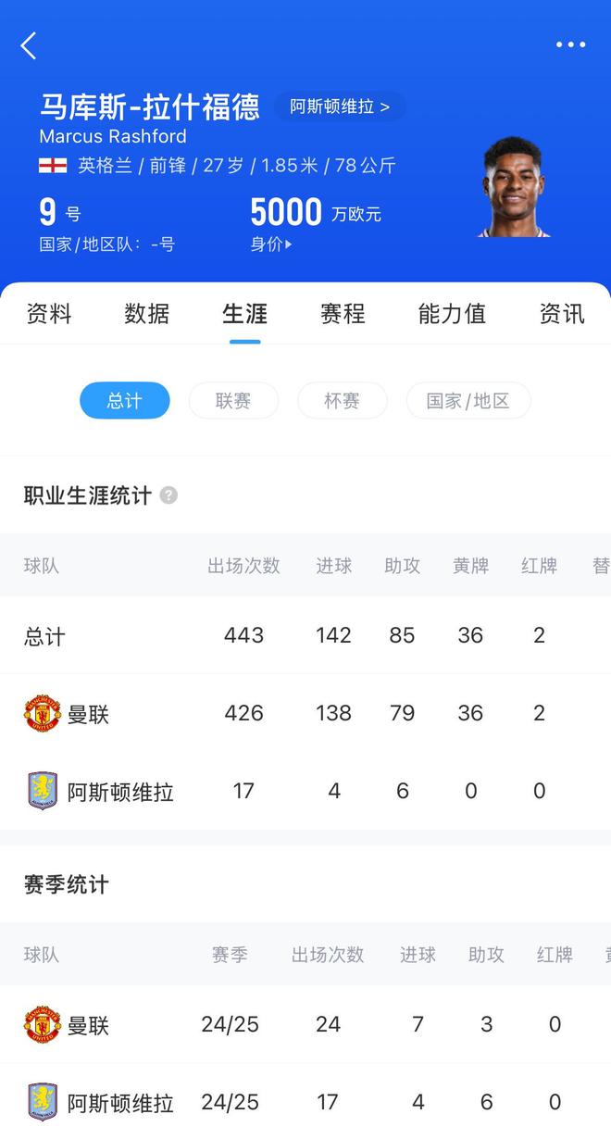Open the 阿斯顿维拉 team chevron badge
Screen dimensions: 611x1139
coord(340,106)
